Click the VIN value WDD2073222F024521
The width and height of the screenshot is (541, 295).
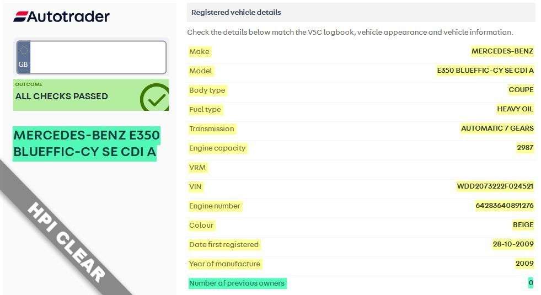495,186
